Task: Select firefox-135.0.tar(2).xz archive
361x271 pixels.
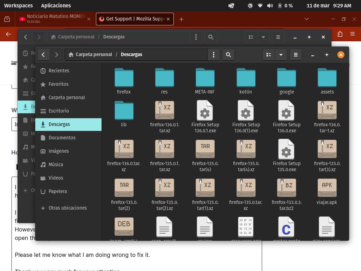Action: click(x=165, y=195)
